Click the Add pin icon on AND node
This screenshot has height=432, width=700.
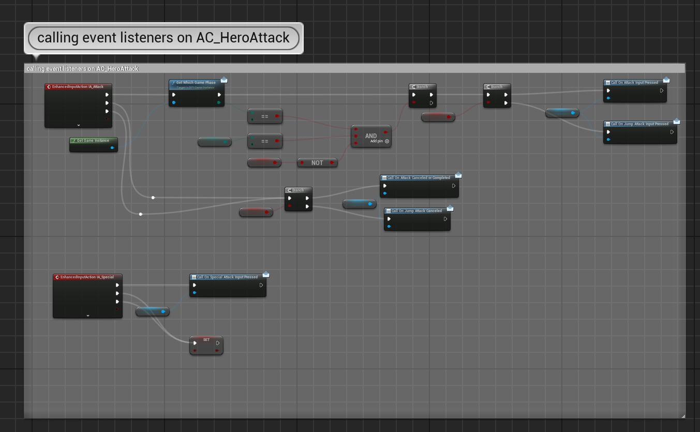tap(387, 141)
